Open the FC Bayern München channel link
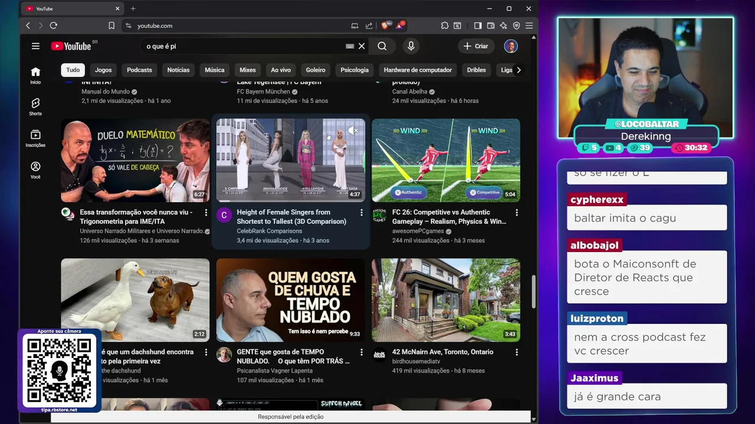Screen dimensions: 755x424 [263, 92]
